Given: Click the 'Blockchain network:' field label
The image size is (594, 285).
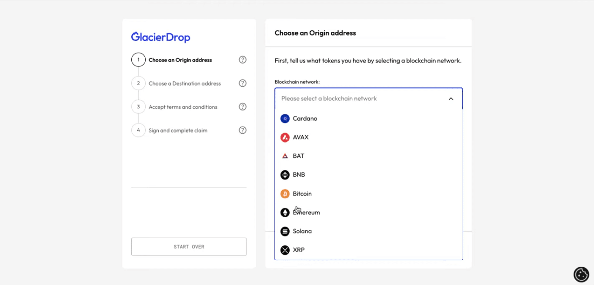Looking at the screenshot, I should (297, 82).
